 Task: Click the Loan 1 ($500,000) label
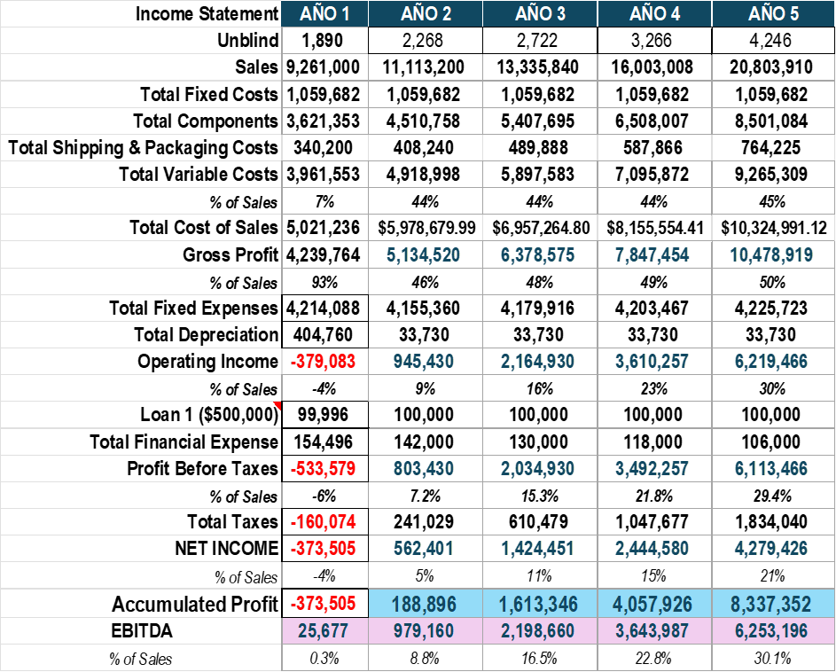tap(209, 415)
